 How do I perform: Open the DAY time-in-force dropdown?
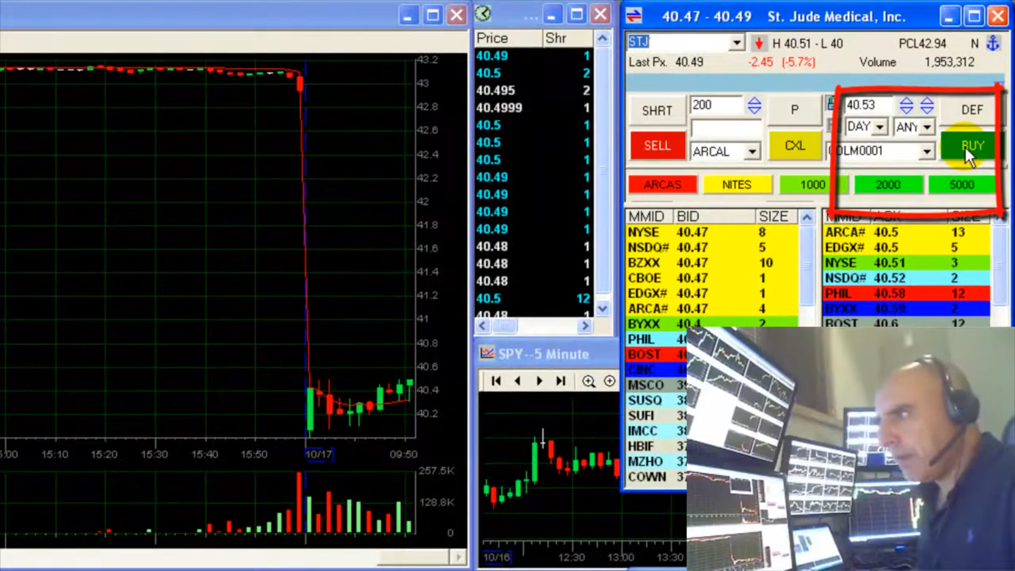[x=880, y=127]
